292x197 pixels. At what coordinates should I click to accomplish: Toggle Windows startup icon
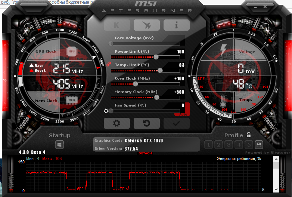click(60, 145)
